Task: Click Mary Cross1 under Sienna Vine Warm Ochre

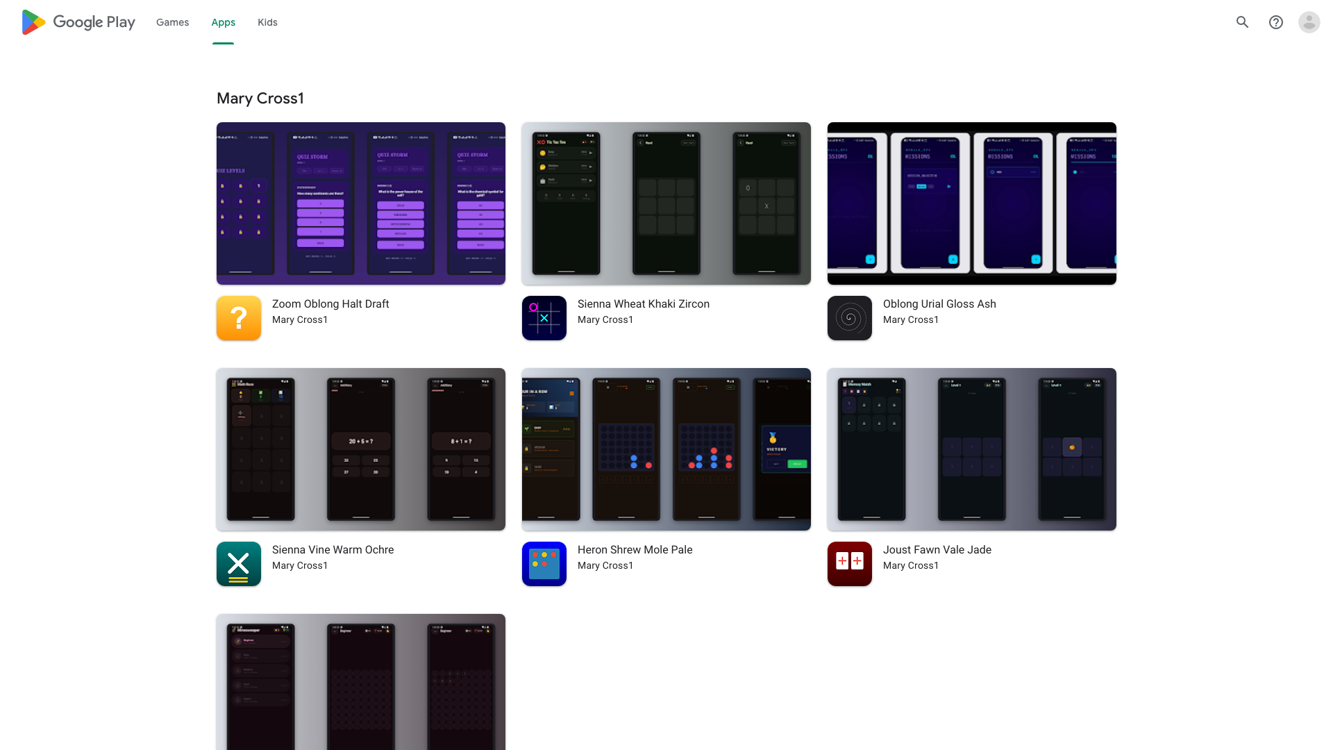Action: pos(300,565)
